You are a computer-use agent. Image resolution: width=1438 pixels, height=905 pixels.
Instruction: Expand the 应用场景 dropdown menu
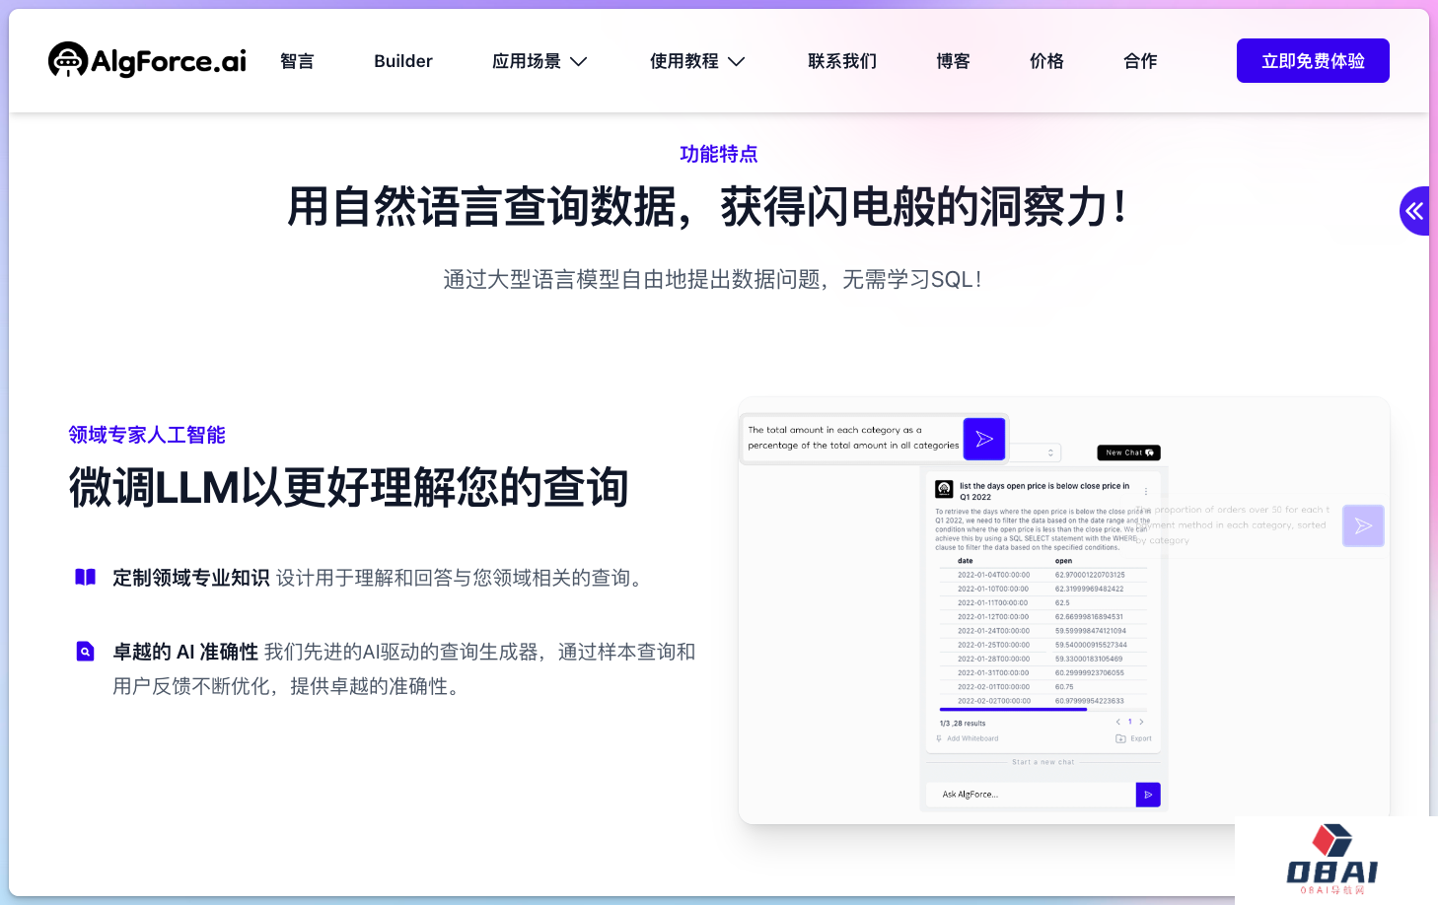(x=539, y=61)
